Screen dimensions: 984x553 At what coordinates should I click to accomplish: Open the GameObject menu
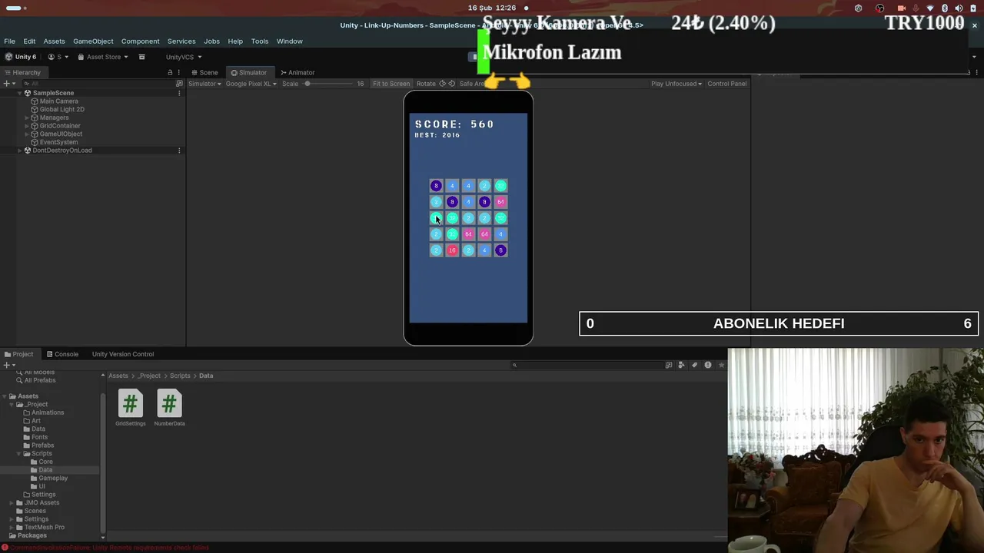(x=93, y=41)
